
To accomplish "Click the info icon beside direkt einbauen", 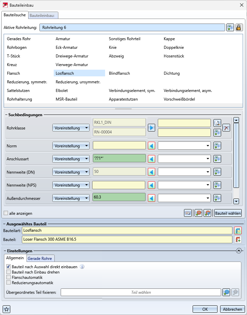I will pos(82,267).
